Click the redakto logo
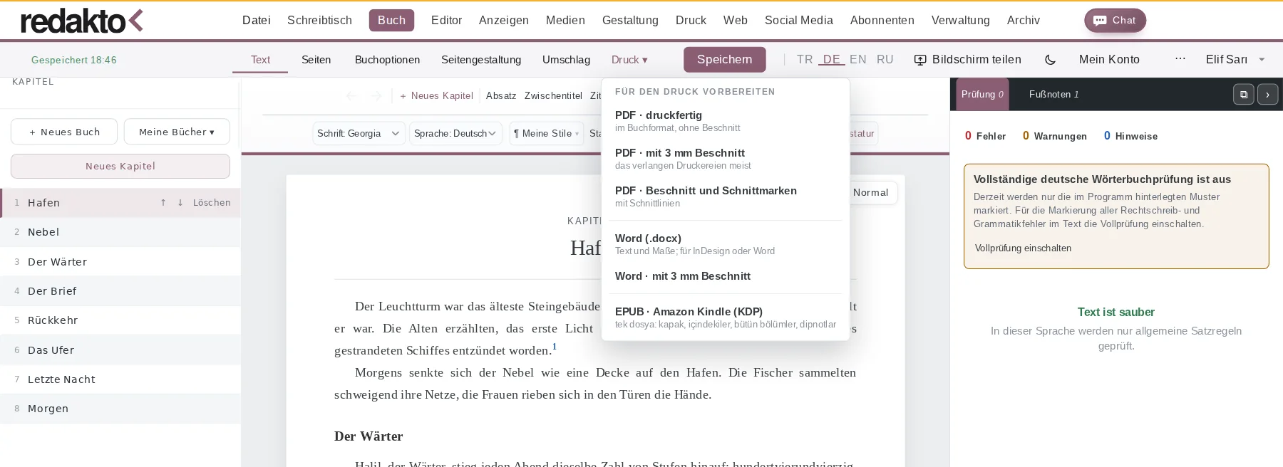The width and height of the screenshot is (1283, 467). [x=82, y=21]
